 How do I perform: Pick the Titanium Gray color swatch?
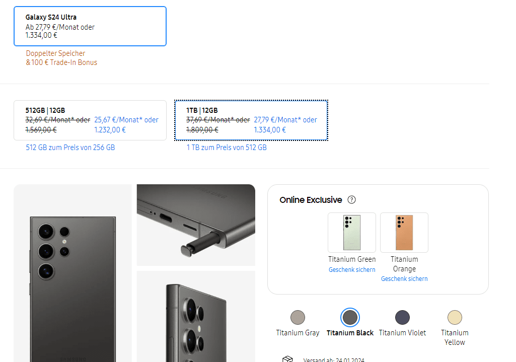tap(298, 317)
